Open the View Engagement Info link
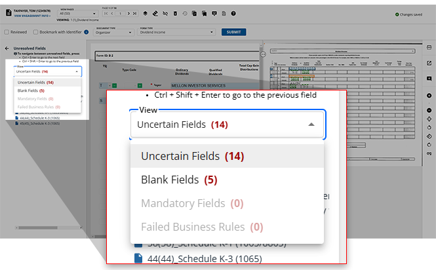 [32, 16]
